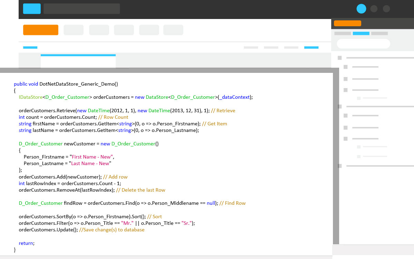The width and height of the screenshot is (414, 259).
Task: Select the white document tab with blue top border
Action: click(78, 61)
